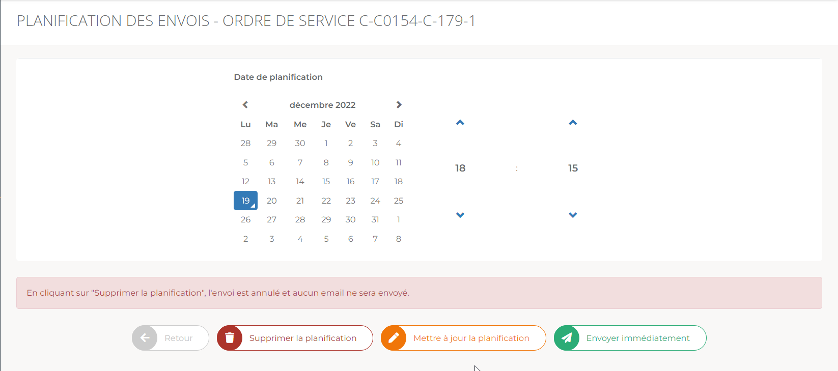Select 14 December on the calendar
The image size is (838, 371).
pos(300,182)
